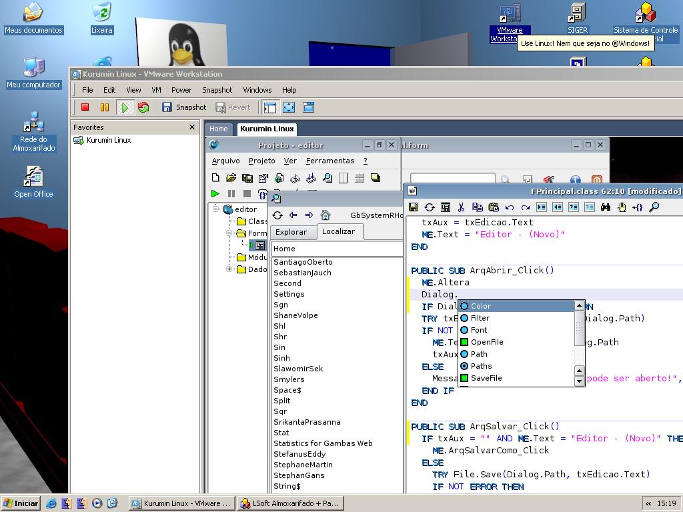Click the Home search field in Localizar tab
The height and width of the screenshot is (512, 683).
[x=336, y=249]
